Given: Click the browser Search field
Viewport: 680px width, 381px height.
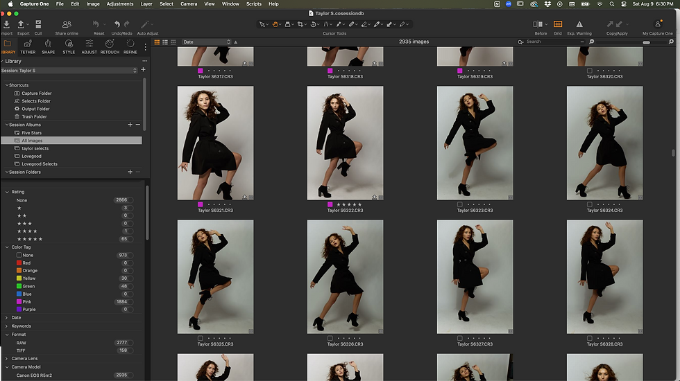Looking at the screenshot, I should pyautogui.click(x=551, y=42).
